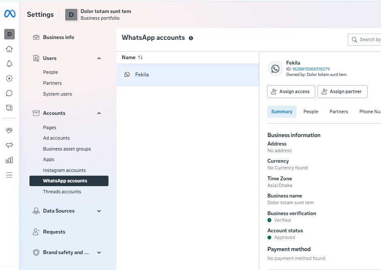The width and height of the screenshot is (381, 270).
Task: Open the hamburger all tools menu
Action: pyautogui.click(x=9, y=175)
